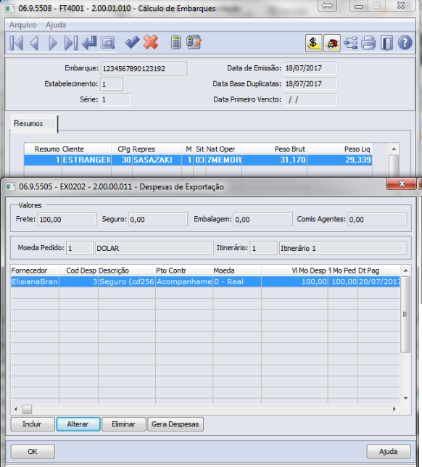Click the Peso Brut column header
The image size is (422, 467).
pyautogui.click(x=274, y=149)
